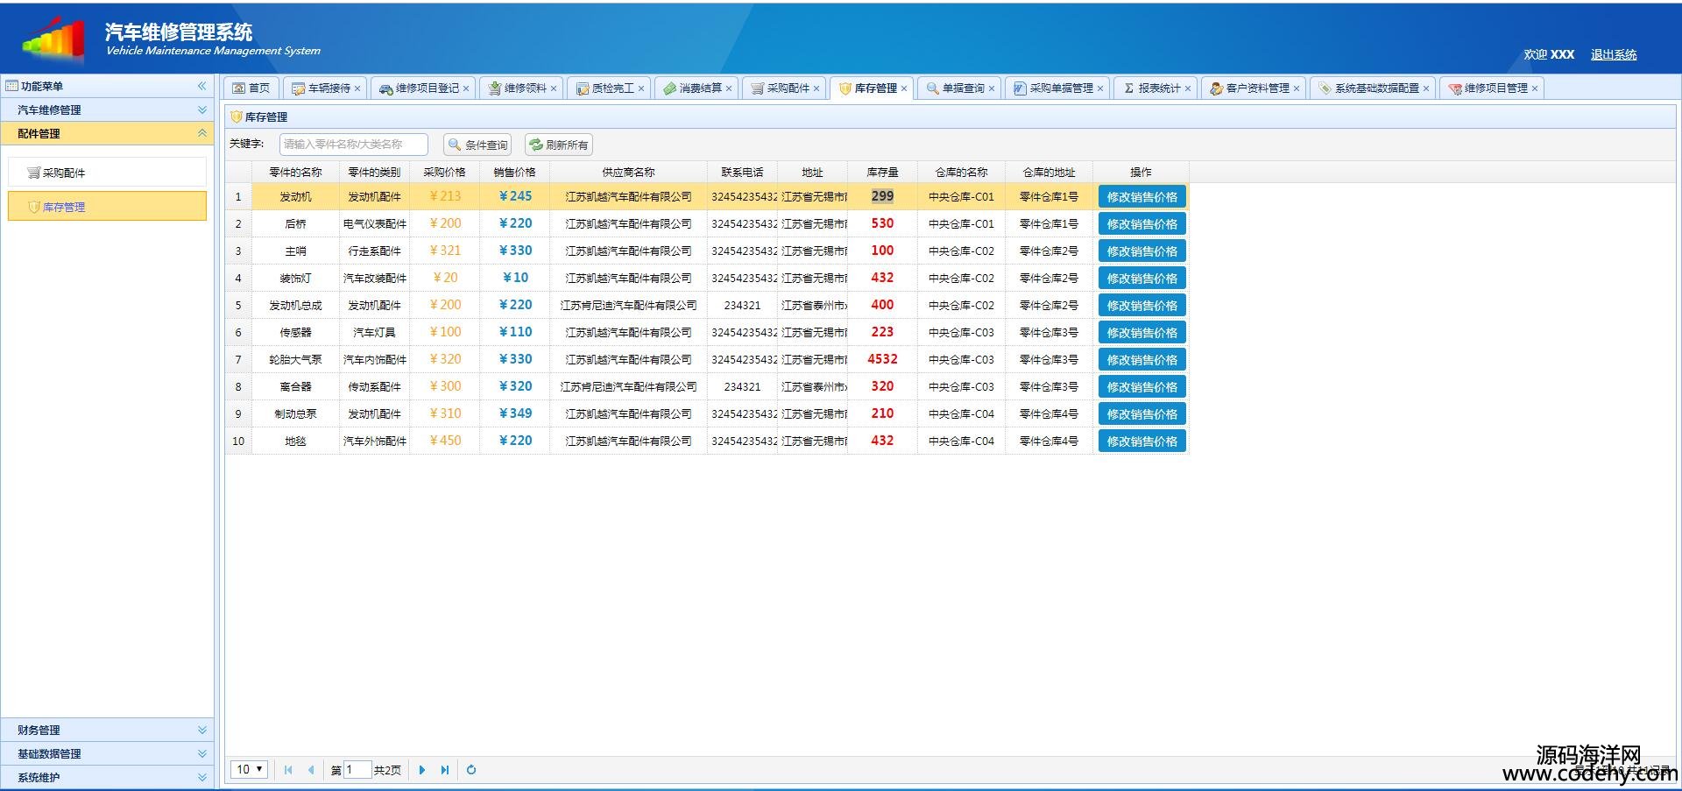The width and height of the screenshot is (1682, 791).
Task: Expand the 基础数据管理 menu section
Action: point(107,753)
